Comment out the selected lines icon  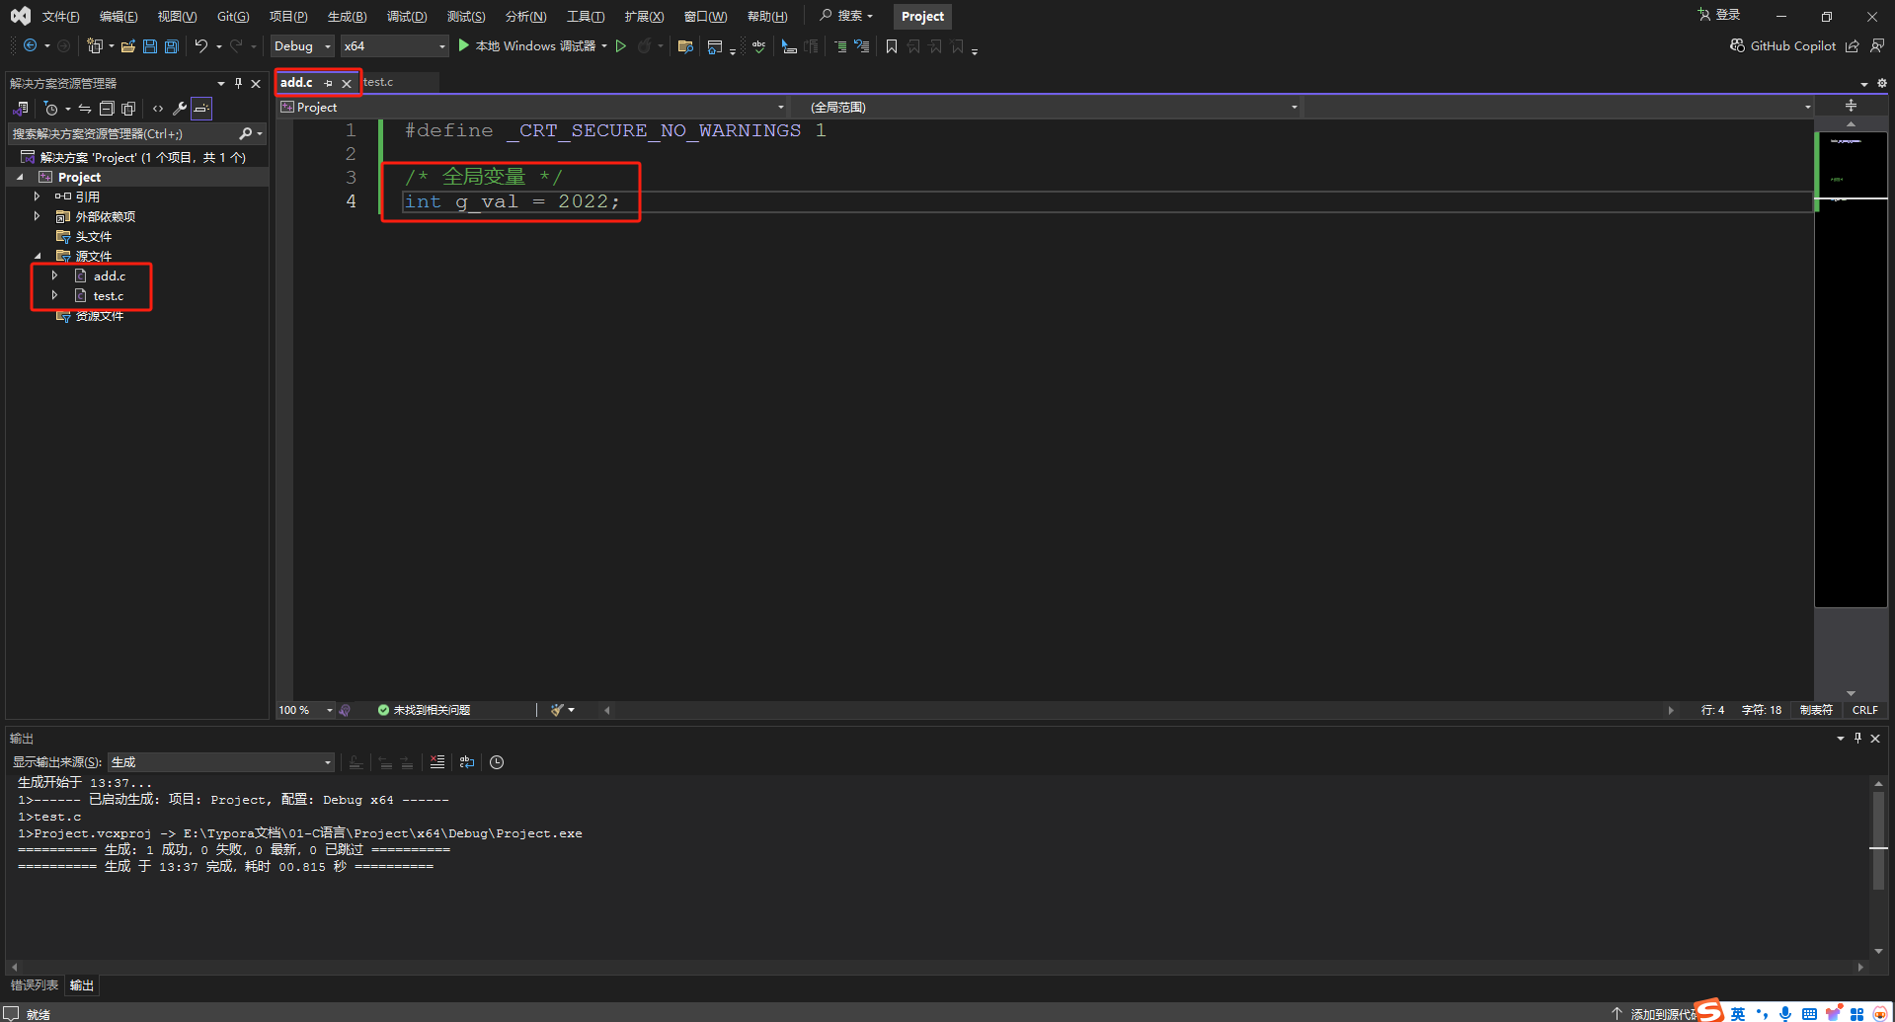(840, 46)
